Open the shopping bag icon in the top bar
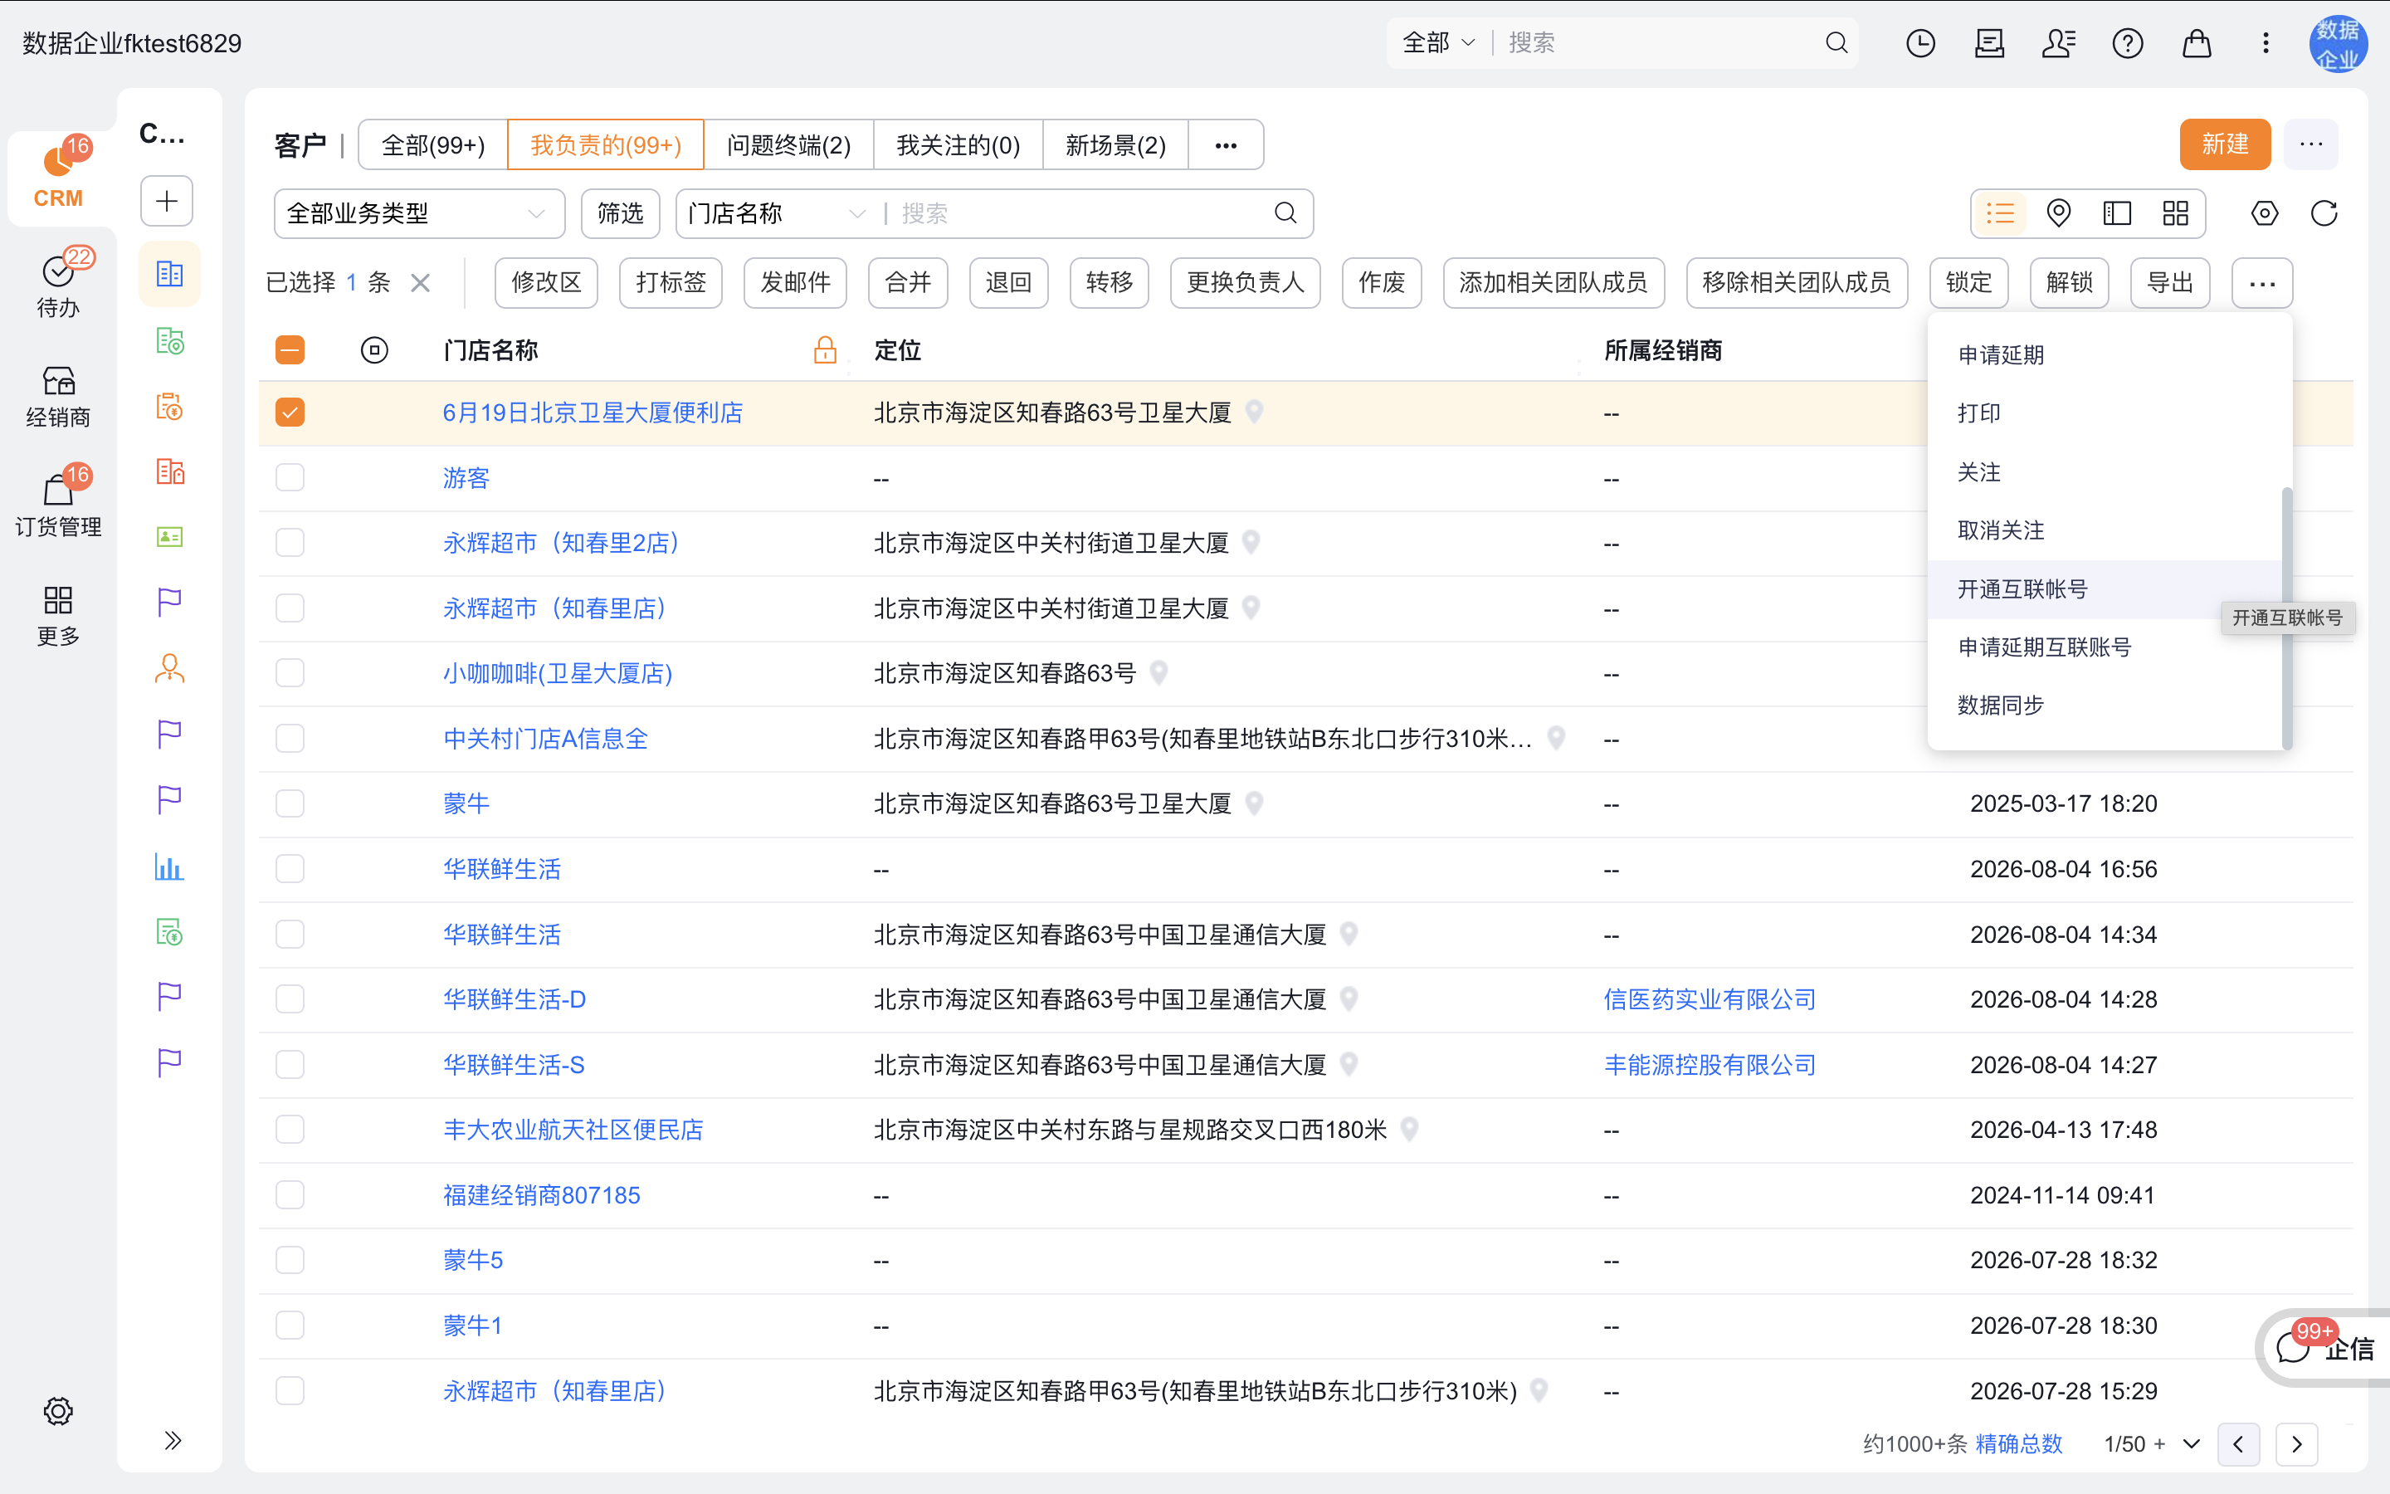Viewport: 2390px width, 1494px height. (2197, 43)
